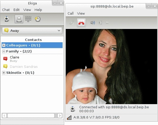Click Damien Sandras's yellow away icon

point(5,67)
